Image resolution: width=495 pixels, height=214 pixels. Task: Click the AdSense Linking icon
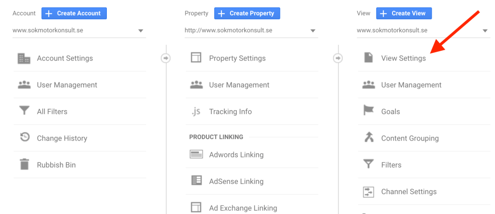coord(196,181)
